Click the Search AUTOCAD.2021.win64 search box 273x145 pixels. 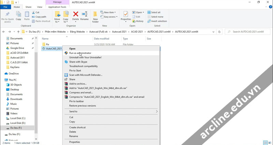[x=247, y=32]
